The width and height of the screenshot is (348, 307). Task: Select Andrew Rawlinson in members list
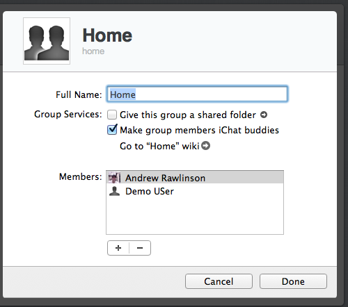195,178
